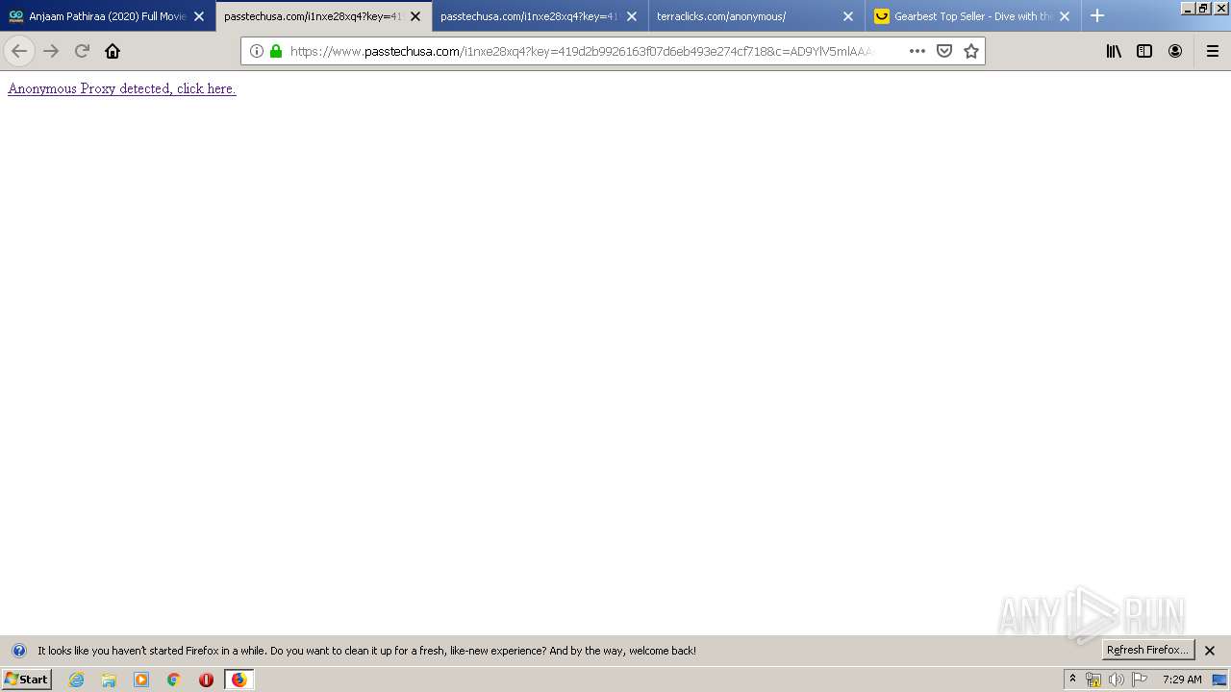Open Windows Explorer folder from taskbar
The height and width of the screenshot is (692, 1231).
coord(109,680)
